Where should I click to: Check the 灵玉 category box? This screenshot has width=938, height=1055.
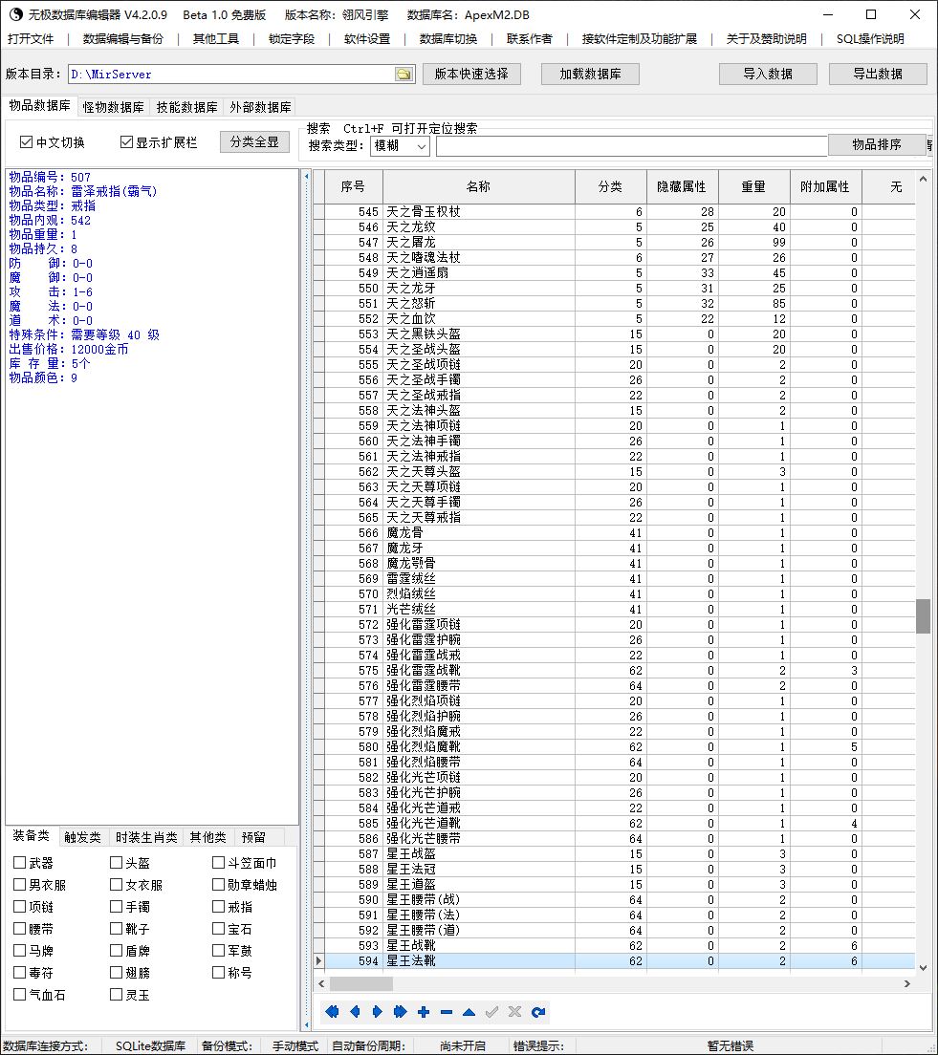(x=116, y=994)
